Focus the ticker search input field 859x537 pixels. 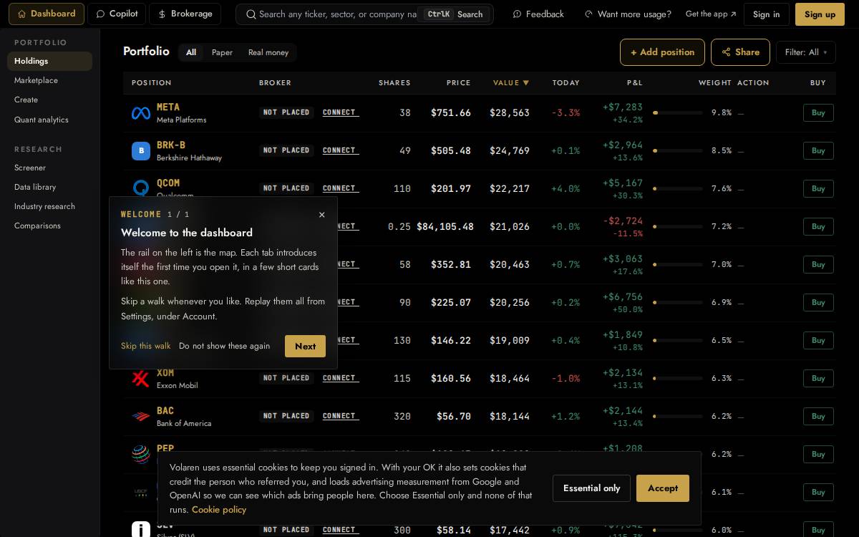[x=338, y=14]
